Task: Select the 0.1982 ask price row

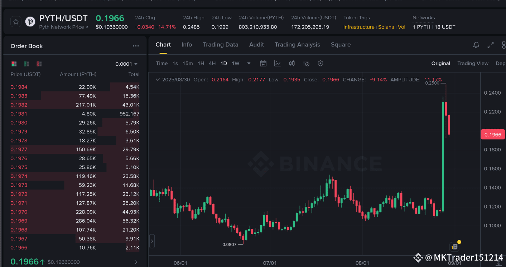Action: coord(75,105)
